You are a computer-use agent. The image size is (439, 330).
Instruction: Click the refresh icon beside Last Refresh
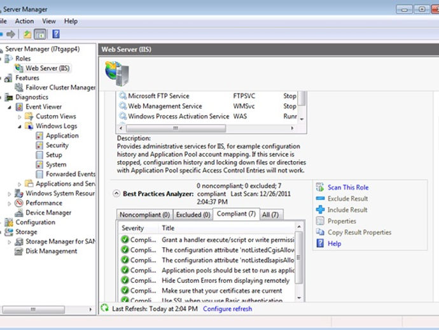click(x=105, y=308)
